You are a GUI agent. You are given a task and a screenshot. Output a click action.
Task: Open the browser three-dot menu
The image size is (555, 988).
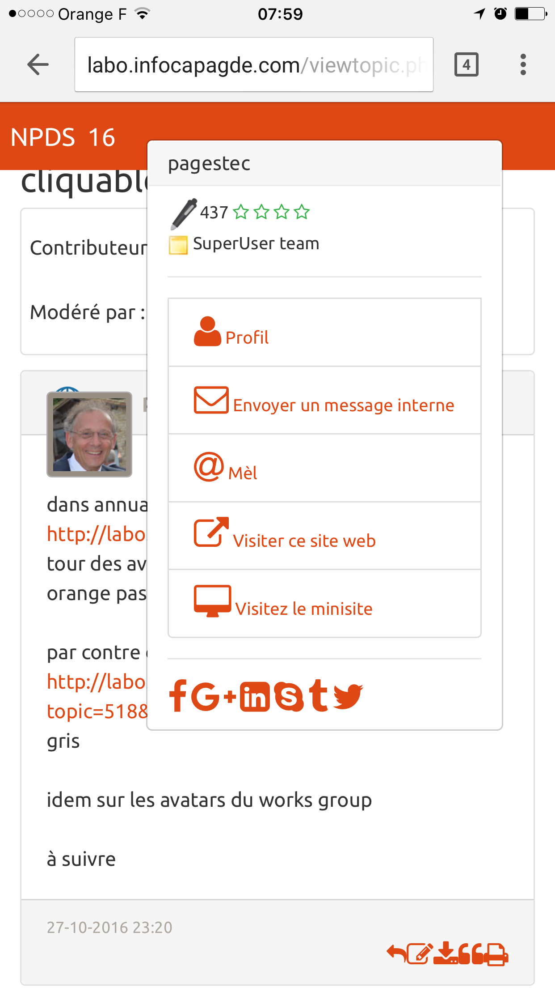(x=523, y=65)
